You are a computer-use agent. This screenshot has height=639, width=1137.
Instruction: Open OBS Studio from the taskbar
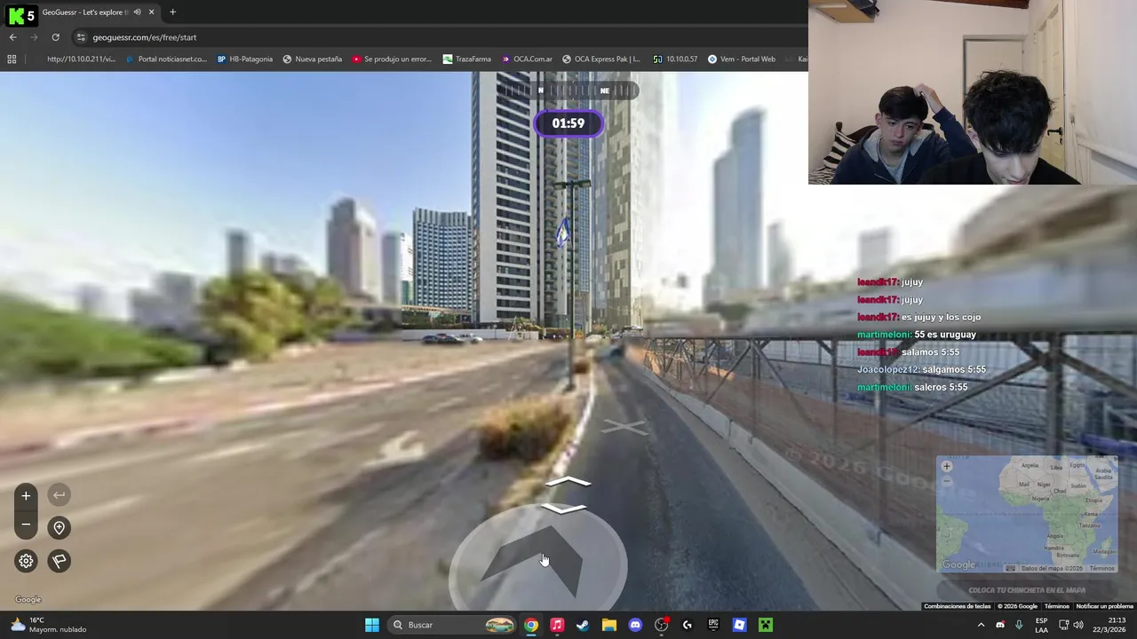[661, 625]
